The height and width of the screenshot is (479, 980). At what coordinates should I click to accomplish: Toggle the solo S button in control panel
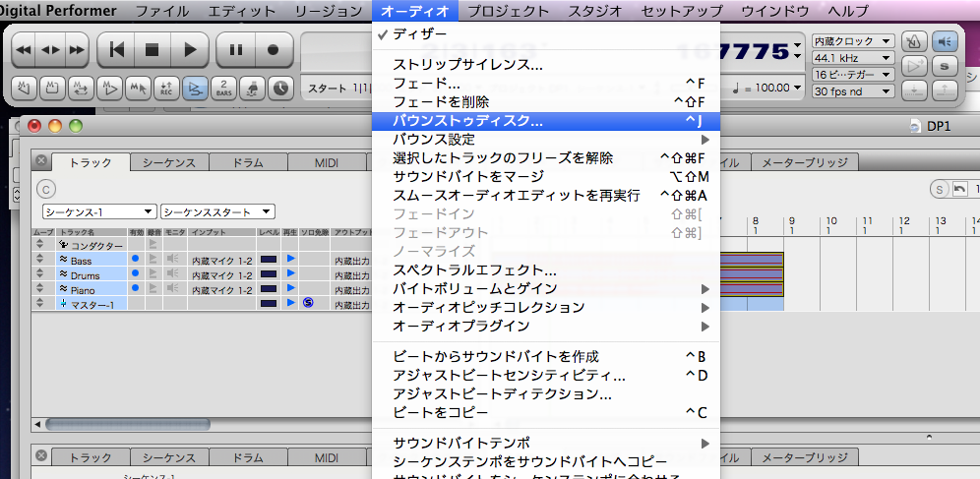(945, 66)
